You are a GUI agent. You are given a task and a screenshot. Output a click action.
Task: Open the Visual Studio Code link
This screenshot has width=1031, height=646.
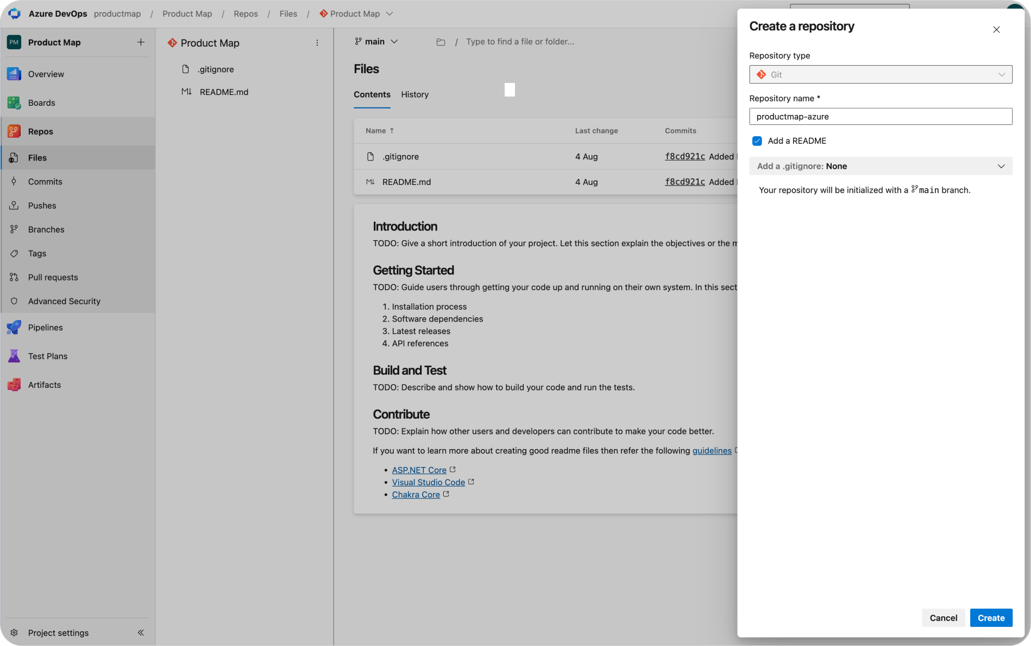click(x=429, y=482)
